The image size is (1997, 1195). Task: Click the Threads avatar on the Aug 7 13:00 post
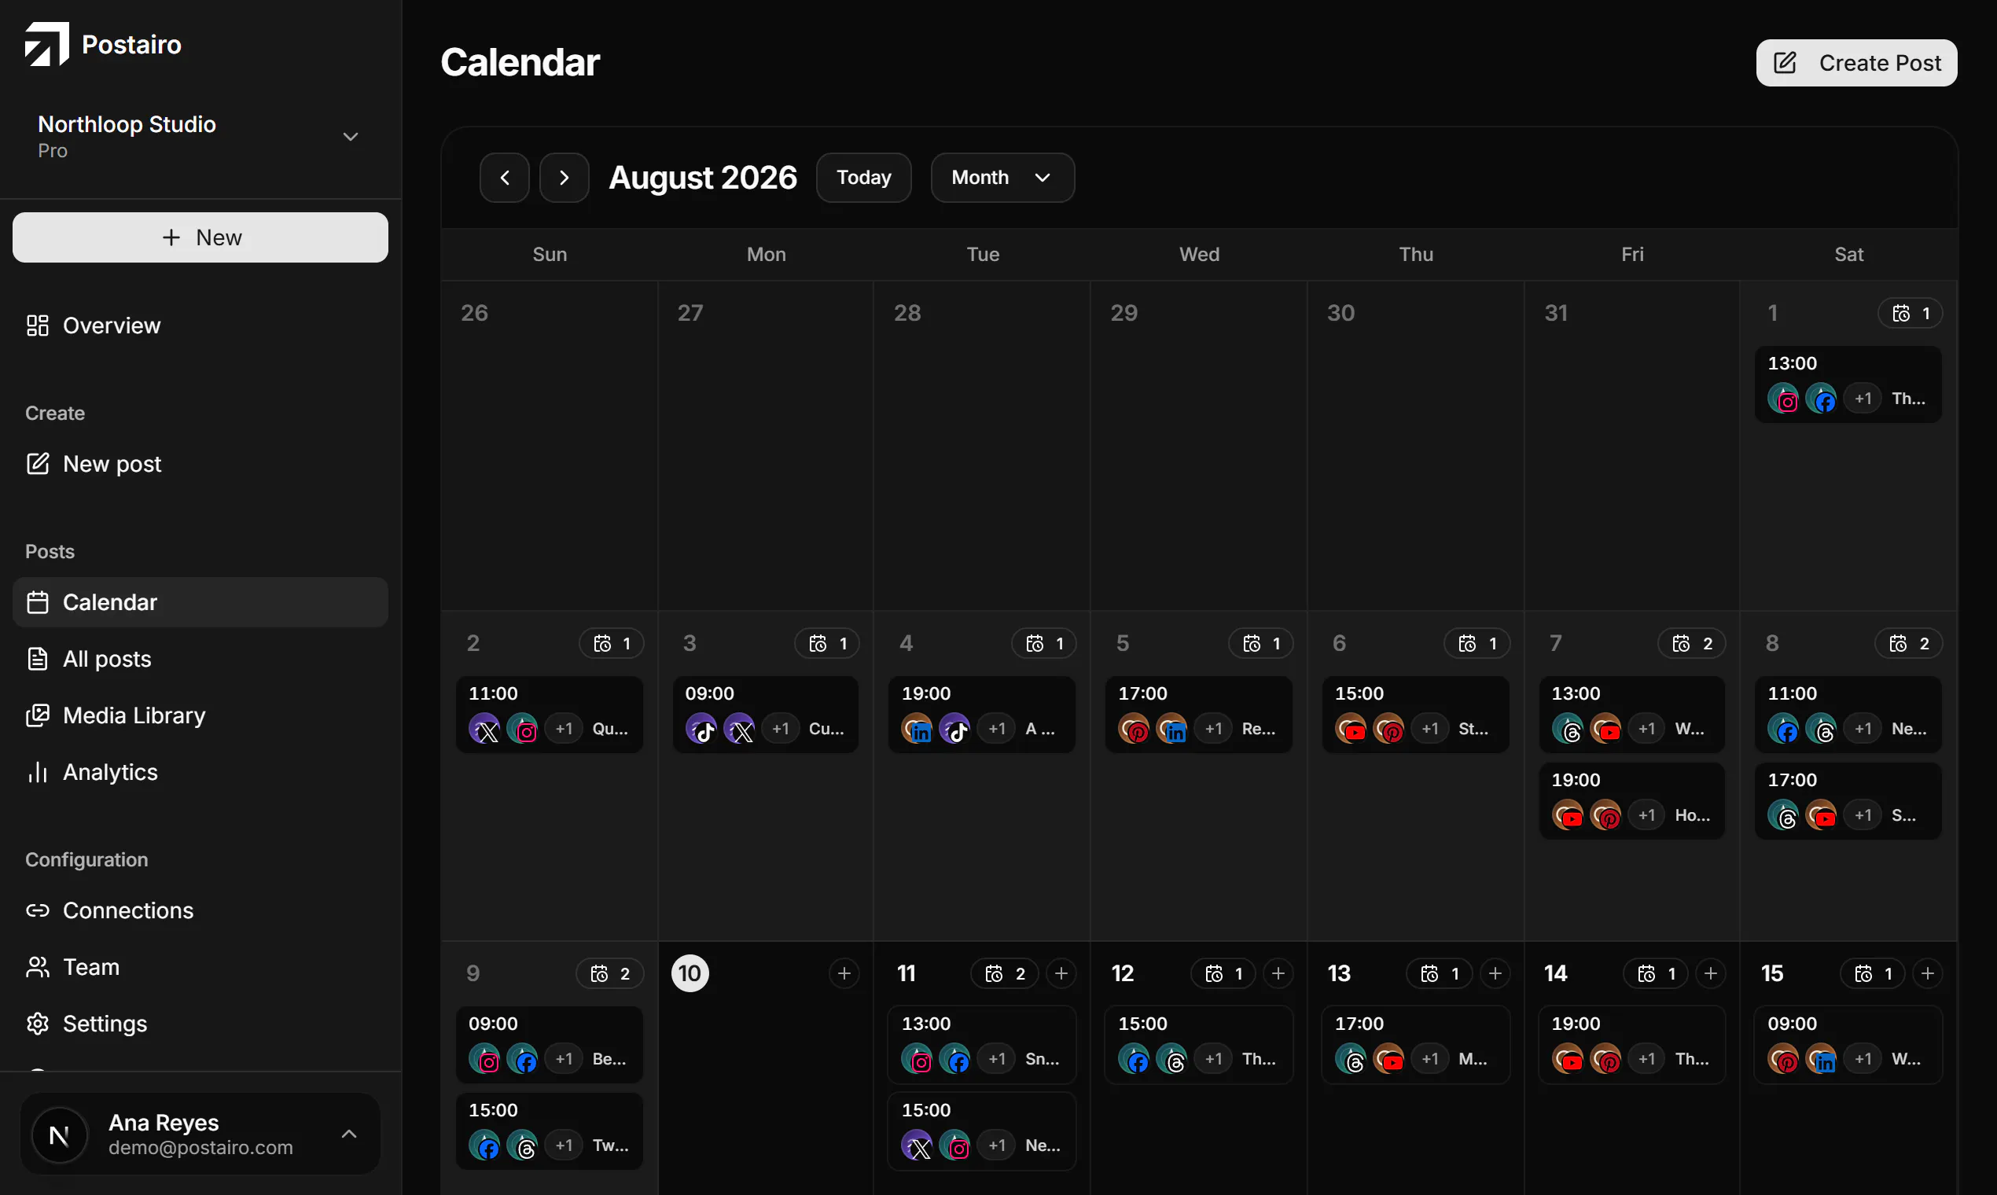(1568, 729)
